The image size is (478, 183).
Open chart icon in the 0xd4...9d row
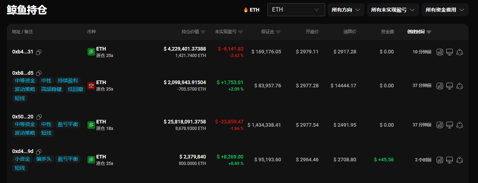coord(440,160)
